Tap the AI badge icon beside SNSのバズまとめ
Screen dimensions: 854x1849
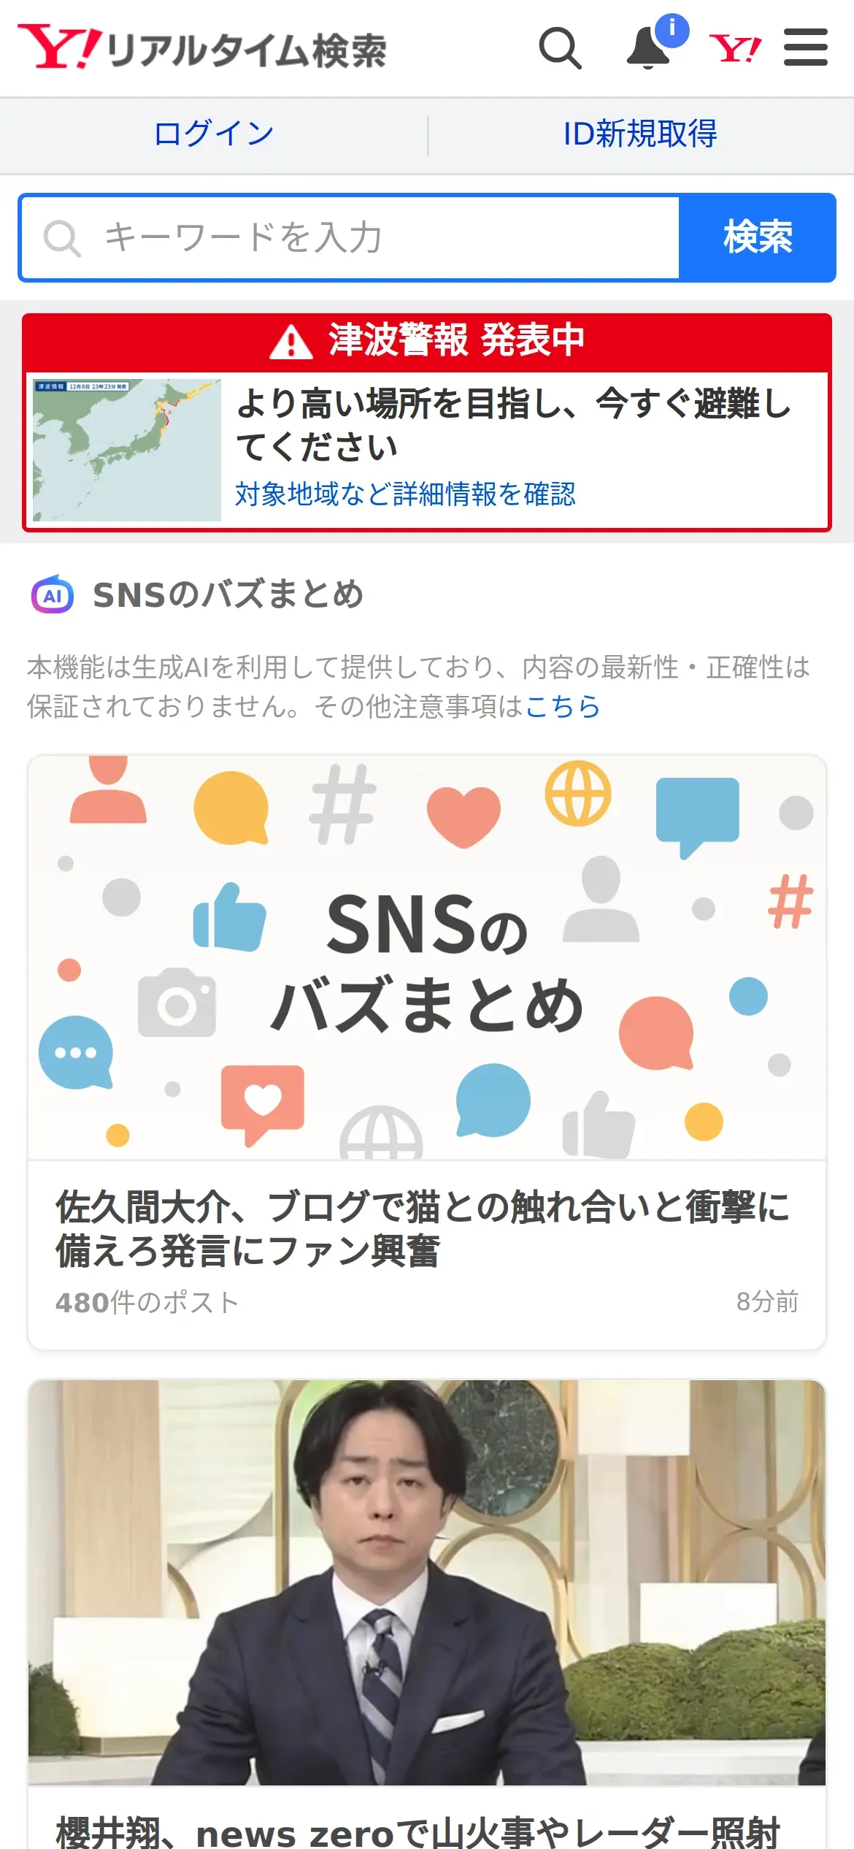[x=53, y=594]
